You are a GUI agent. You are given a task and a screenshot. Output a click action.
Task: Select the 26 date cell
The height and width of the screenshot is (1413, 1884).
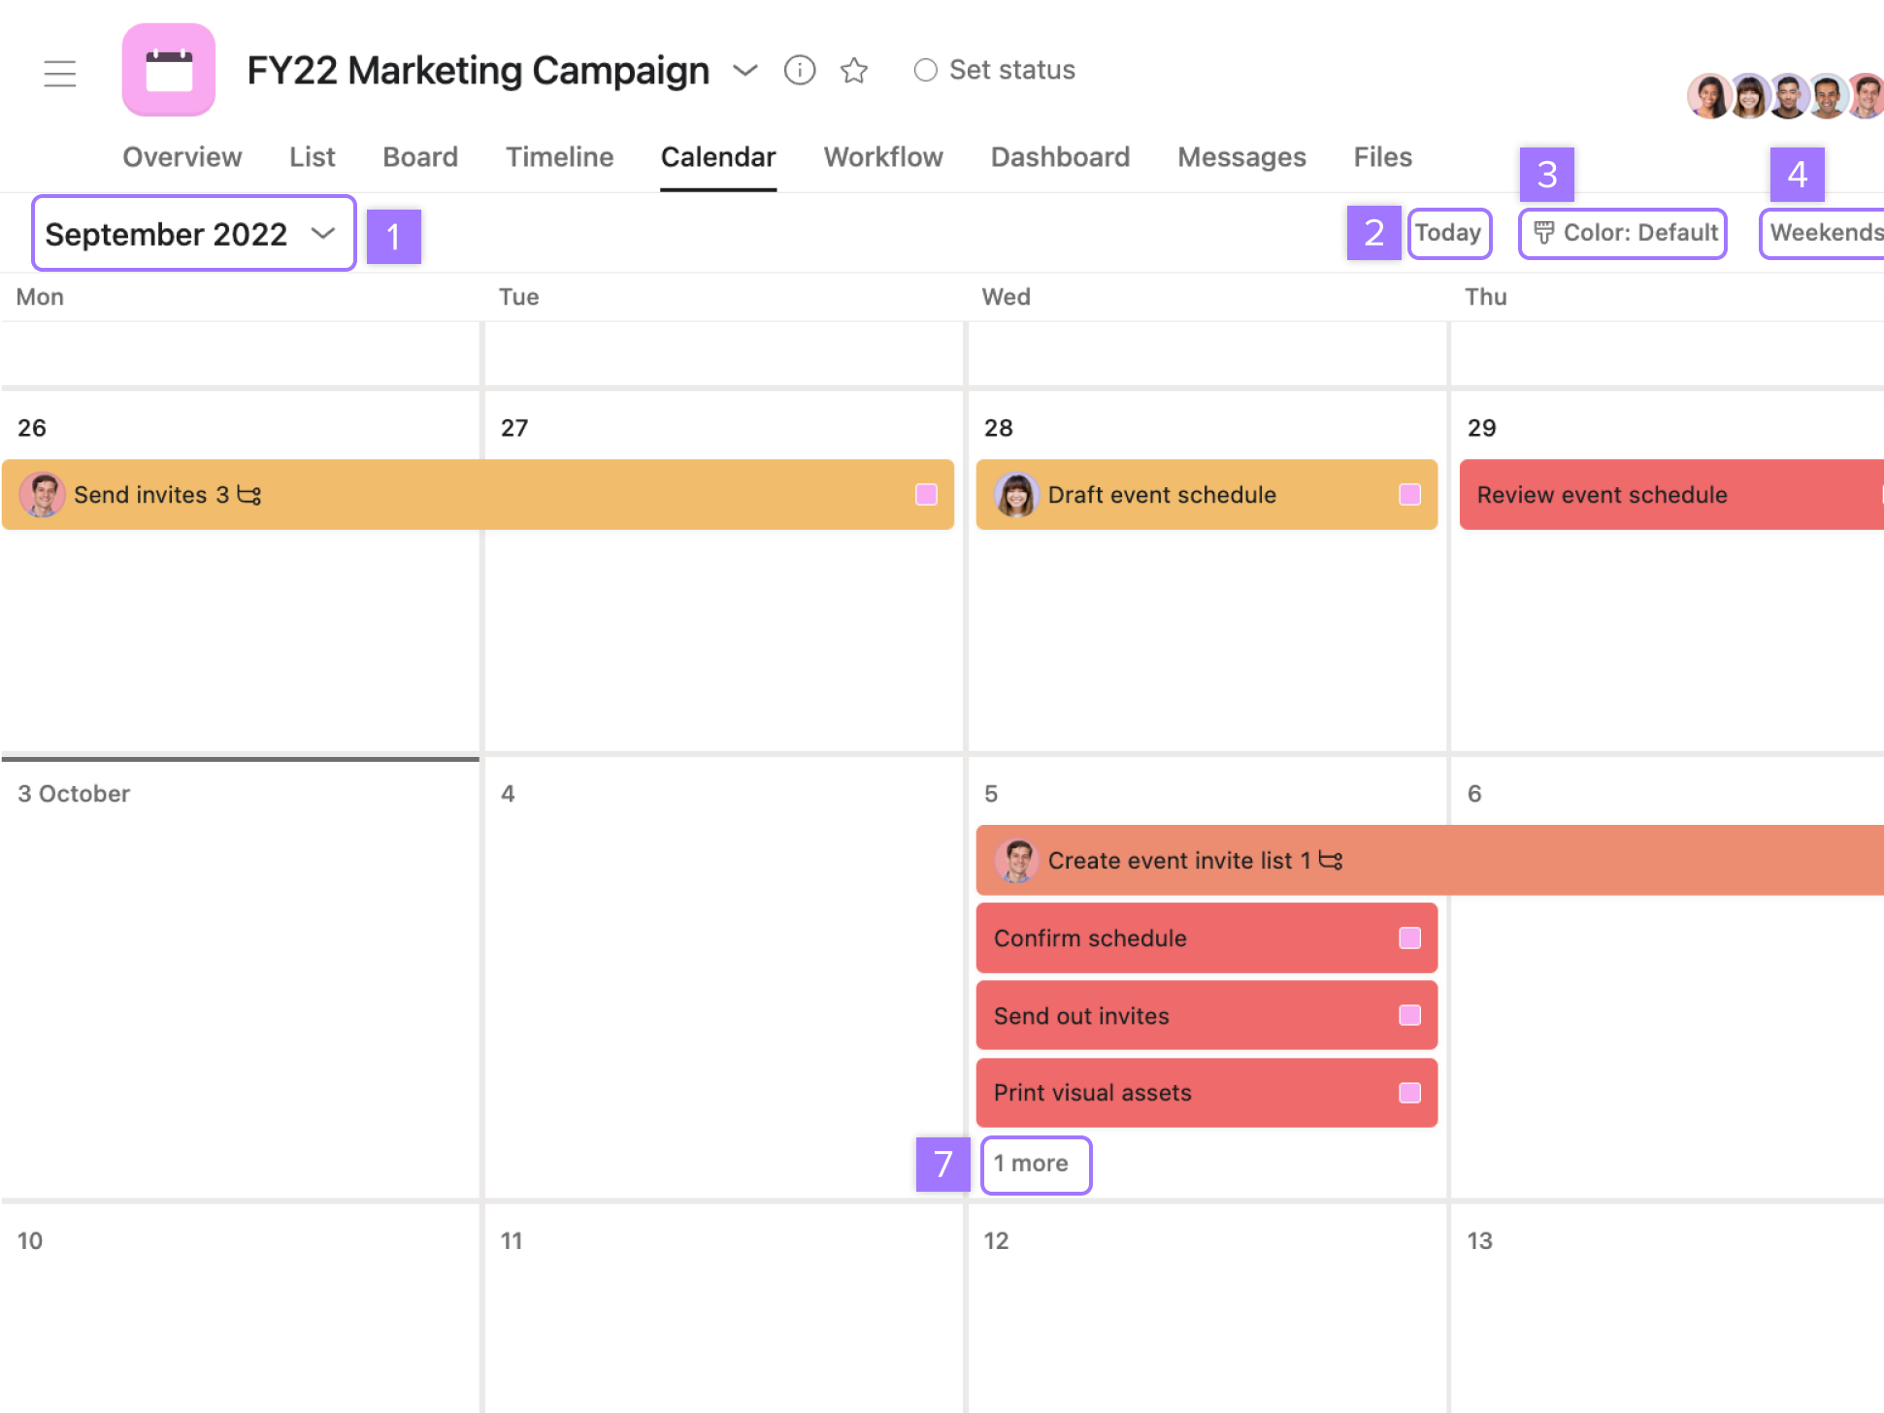240,571
